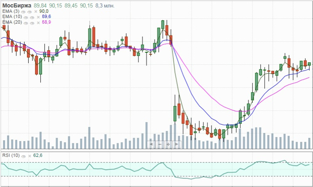
Task: Toggle first eye icon beside EMA (10)
Action: click(26, 17)
